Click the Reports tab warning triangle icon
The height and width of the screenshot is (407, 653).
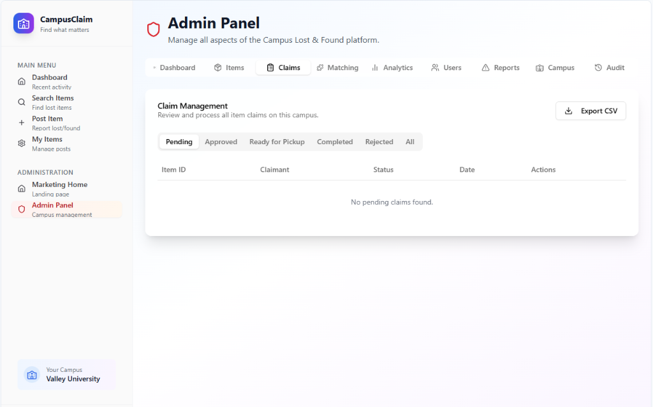(485, 68)
